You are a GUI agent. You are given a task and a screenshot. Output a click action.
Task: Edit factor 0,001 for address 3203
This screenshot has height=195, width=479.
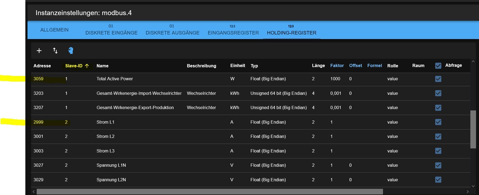click(336, 93)
